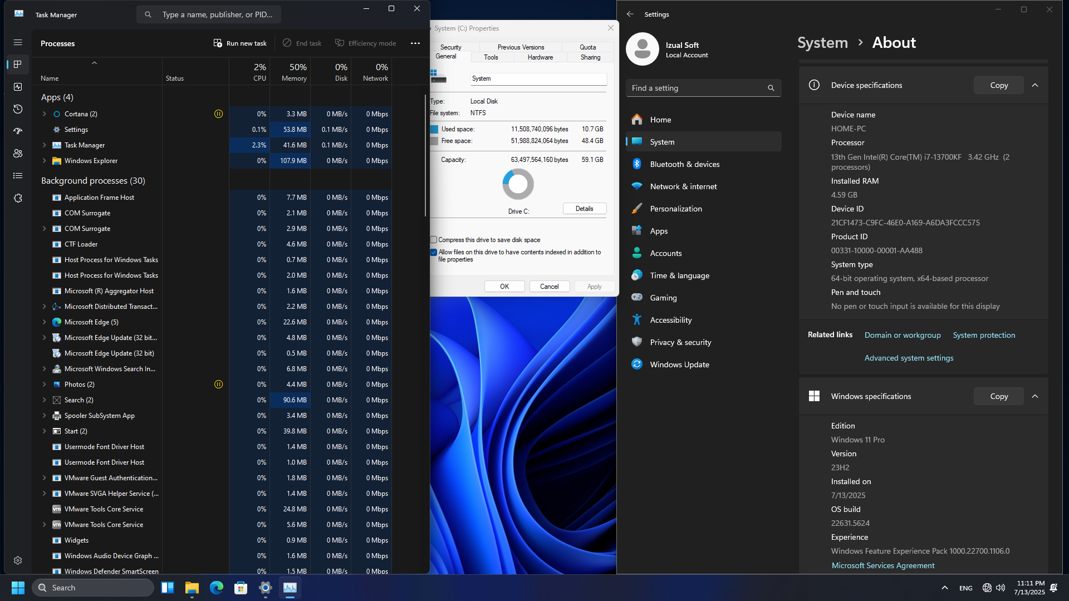Screen dimensions: 1069x601
Task: Expand the Search (2) process group
Action: [x=45, y=400]
